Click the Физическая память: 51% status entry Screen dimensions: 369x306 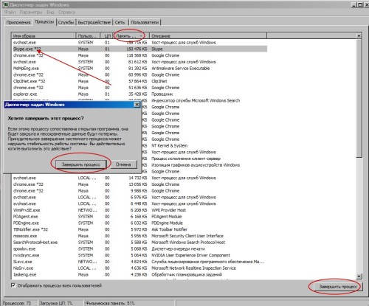click(x=110, y=303)
